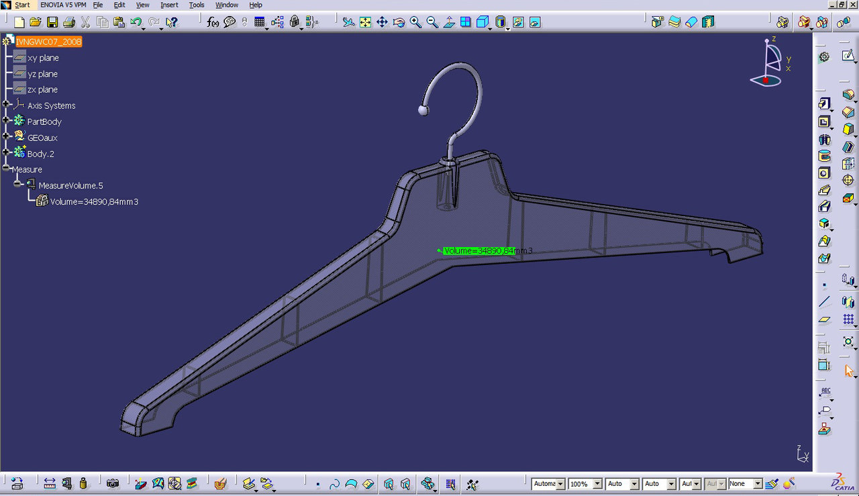Click the Pad icon in the right toolbar

pos(824,104)
